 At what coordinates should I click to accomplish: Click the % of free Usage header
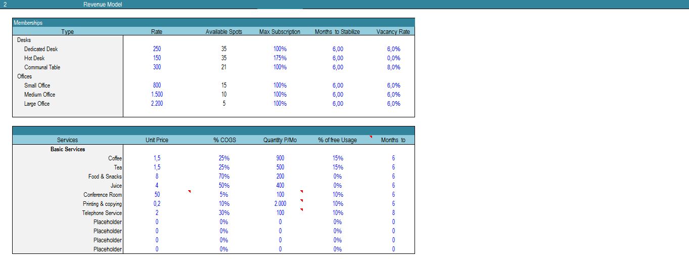point(337,140)
